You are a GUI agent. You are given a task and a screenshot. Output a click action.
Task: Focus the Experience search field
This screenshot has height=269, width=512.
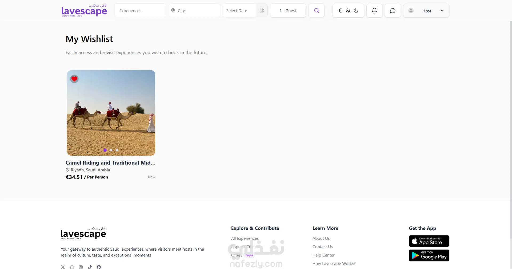point(141,11)
